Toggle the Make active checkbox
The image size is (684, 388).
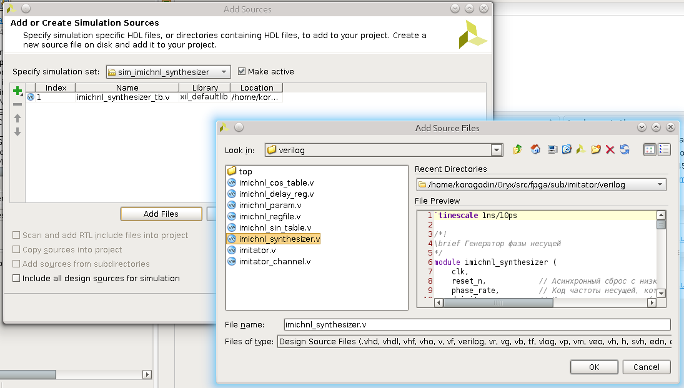[x=242, y=71]
